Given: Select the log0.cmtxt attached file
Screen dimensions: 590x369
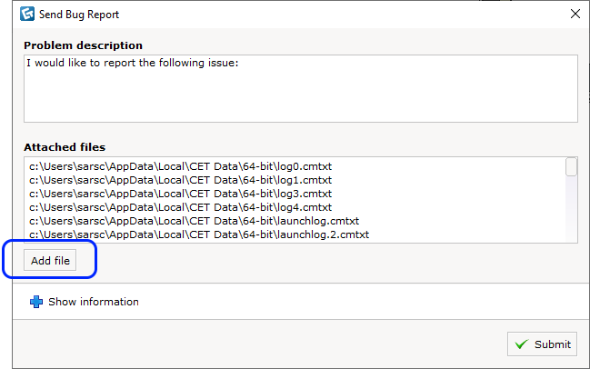Looking at the screenshot, I should [x=181, y=166].
